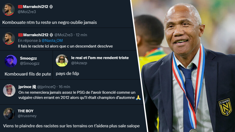Image resolution: width=235 pixels, height=132 pixels.
Task: Click the badge icon in the reply tweet header
Action: (51, 35)
